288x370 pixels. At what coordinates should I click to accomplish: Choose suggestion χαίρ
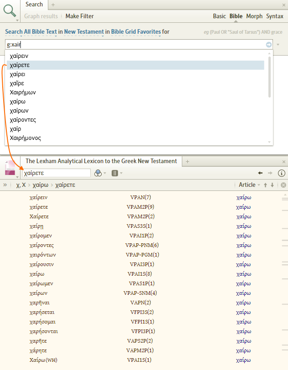pos(135,129)
